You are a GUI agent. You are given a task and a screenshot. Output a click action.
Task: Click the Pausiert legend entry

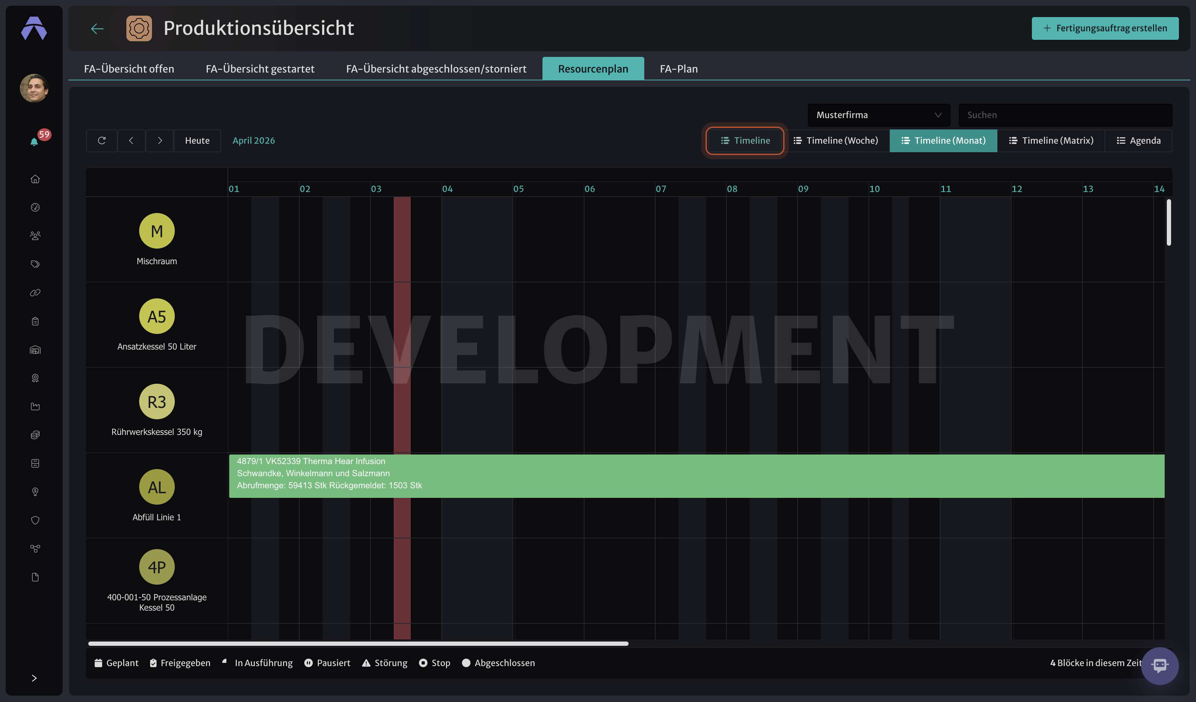(x=327, y=663)
